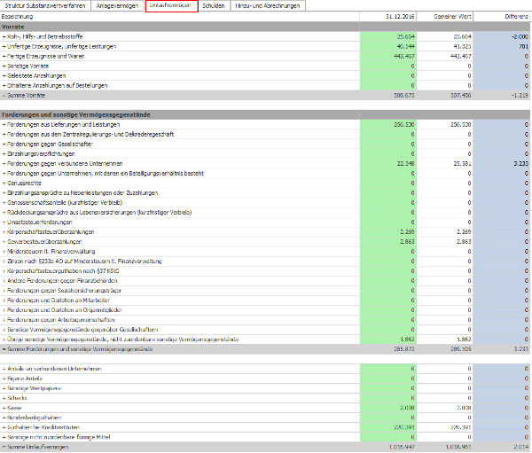
Task: Select Differenz cell 781 of Unfertige Erzeugnisse
Action: click(503, 46)
